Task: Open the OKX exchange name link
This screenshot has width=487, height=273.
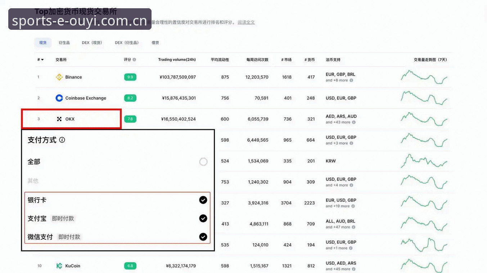Action: 70,119
